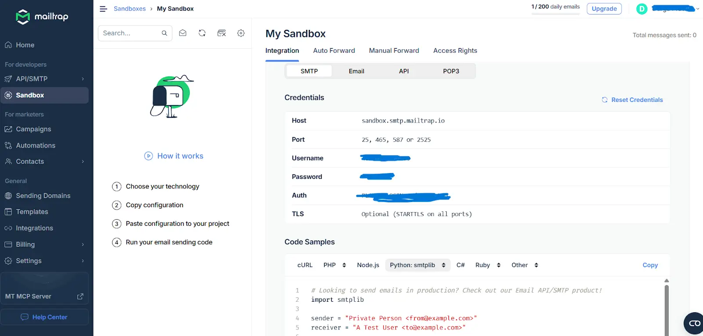Click the Copy code link
This screenshot has height=336, width=703.
pos(650,265)
